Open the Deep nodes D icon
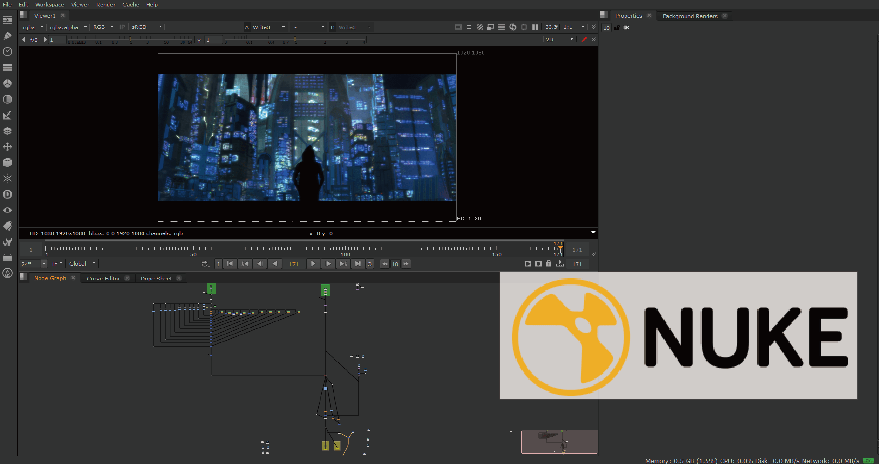The width and height of the screenshot is (879, 464). [7, 194]
